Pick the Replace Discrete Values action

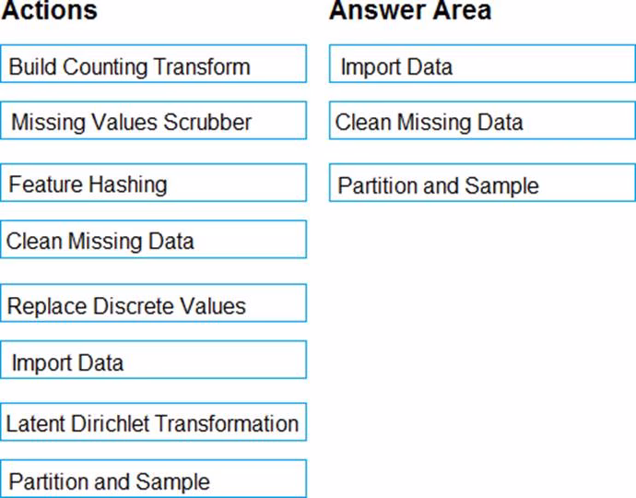154,305
